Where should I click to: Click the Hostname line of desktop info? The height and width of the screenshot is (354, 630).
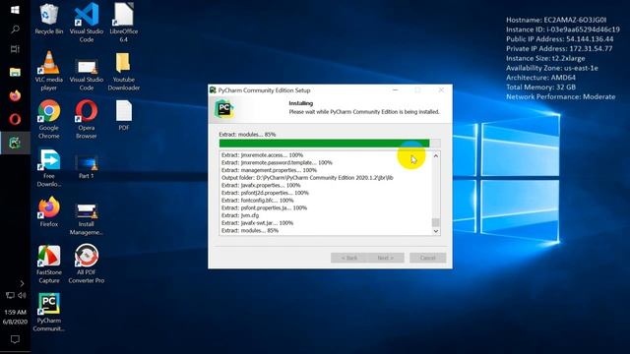point(556,20)
